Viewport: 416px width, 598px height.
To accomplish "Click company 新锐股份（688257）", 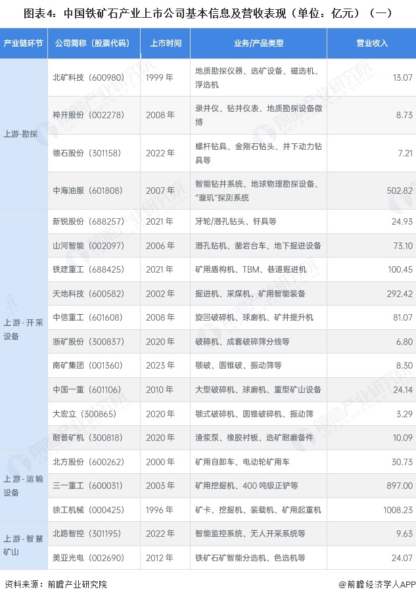I will click(89, 221).
